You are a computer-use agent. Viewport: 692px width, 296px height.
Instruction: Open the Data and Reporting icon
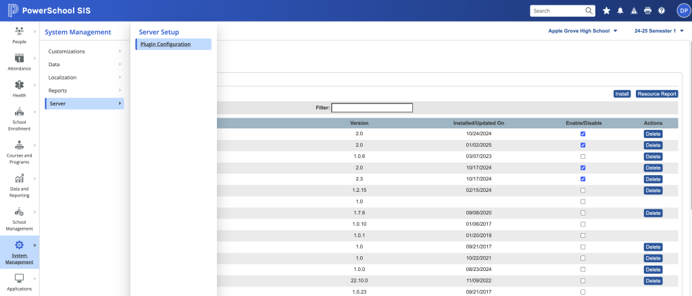(19, 178)
